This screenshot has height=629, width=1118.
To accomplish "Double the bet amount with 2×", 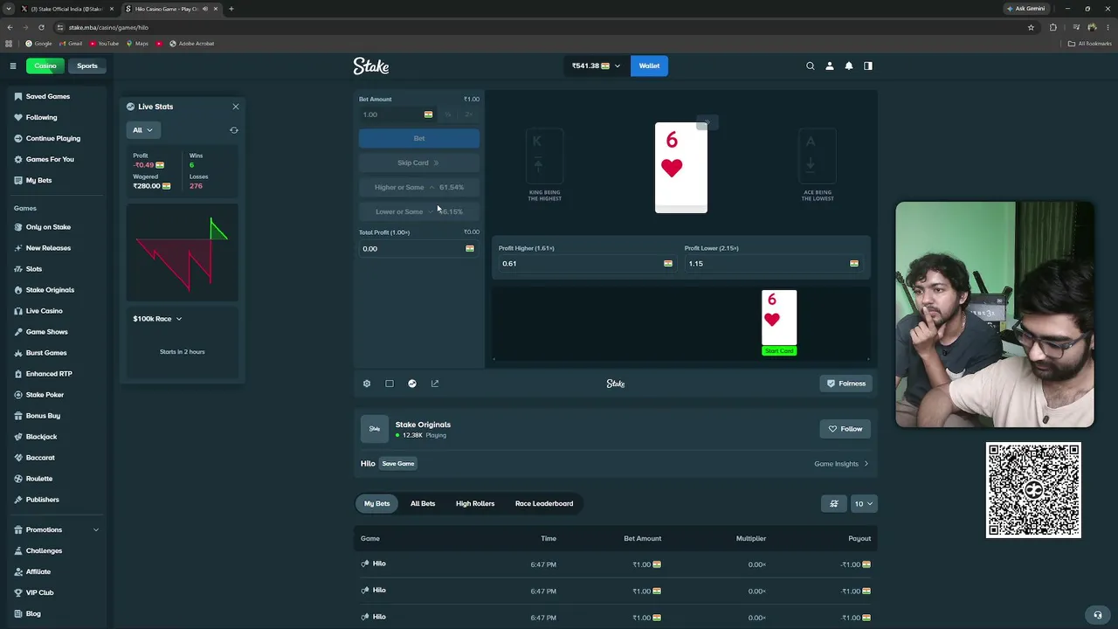I will point(469,114).
